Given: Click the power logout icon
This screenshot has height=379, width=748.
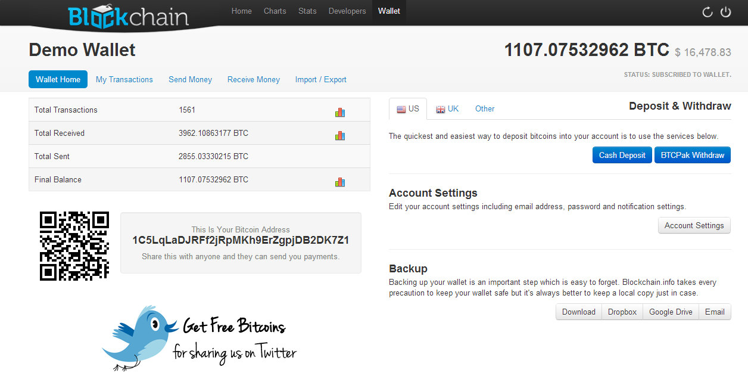Looking at the screenshot, I should [725, 12].
